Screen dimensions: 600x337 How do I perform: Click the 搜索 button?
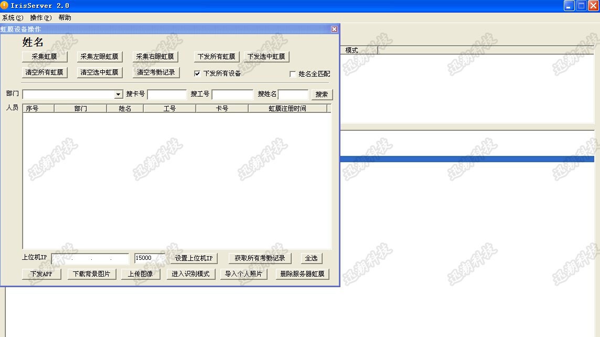[x=322, y=94]
